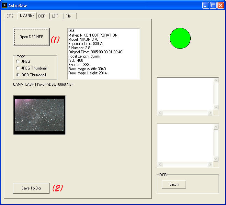Click down arrow of upper list scrollbar
The width and height of the screenshot is (226, 205).
pyautogui.click(x=216, y=107)
